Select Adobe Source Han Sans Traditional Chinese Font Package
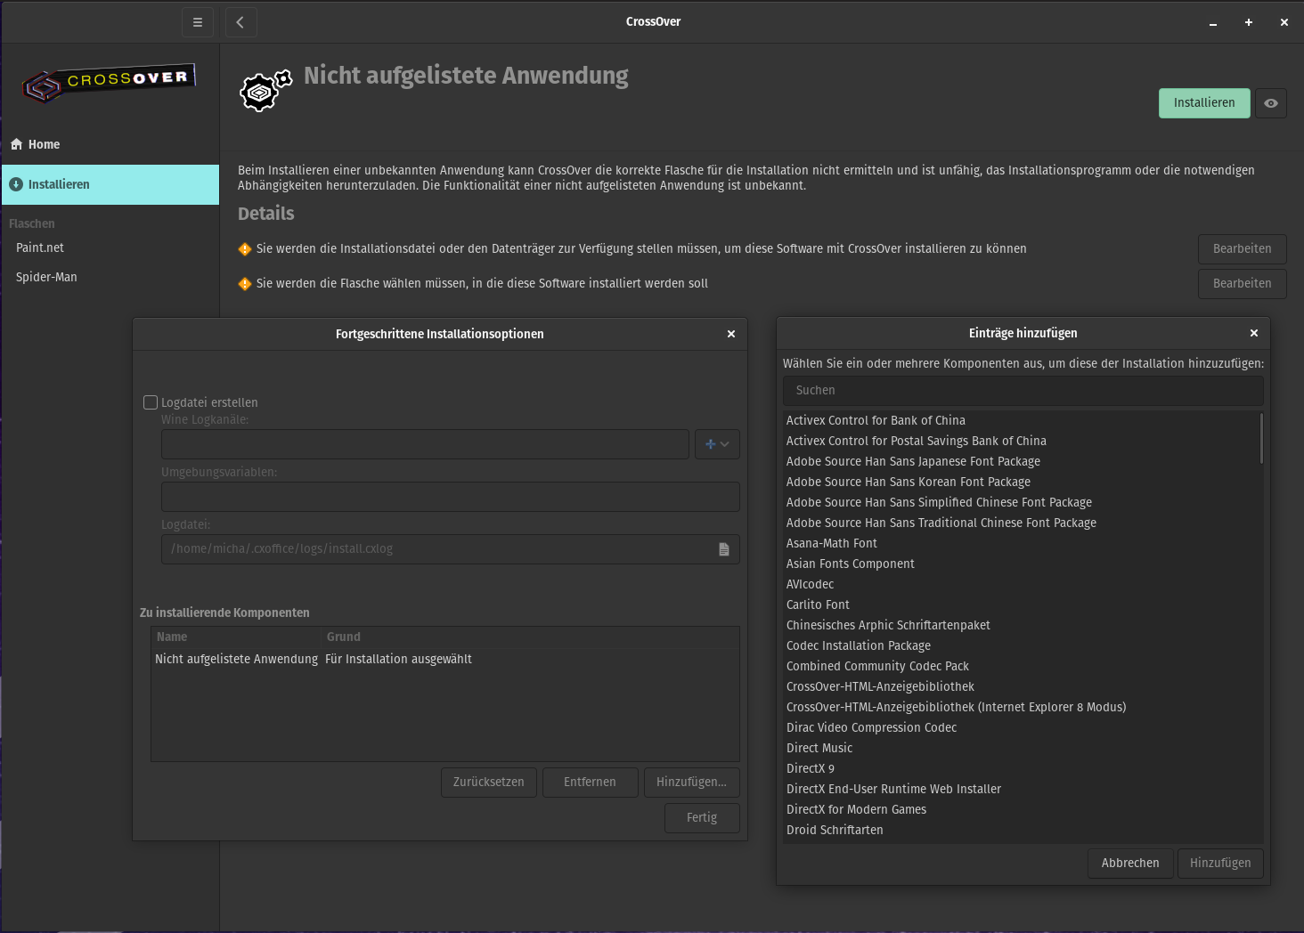 [x=1021, y=523]
